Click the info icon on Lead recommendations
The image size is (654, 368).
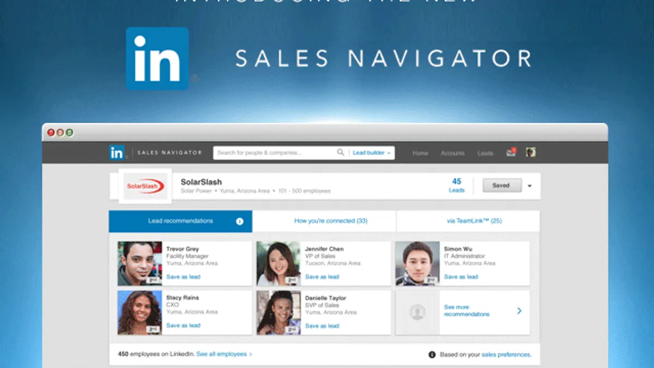point(240,221)
